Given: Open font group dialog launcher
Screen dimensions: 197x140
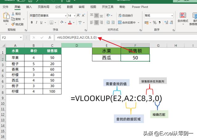Looking at the screenshot, I should (86, 30).
